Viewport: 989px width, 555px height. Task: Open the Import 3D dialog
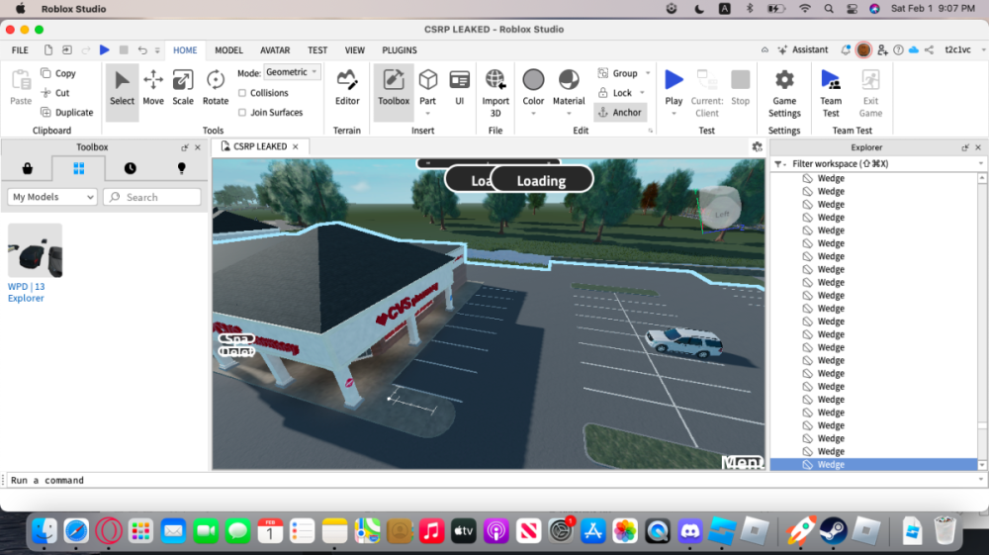click(x=495, y=93)
